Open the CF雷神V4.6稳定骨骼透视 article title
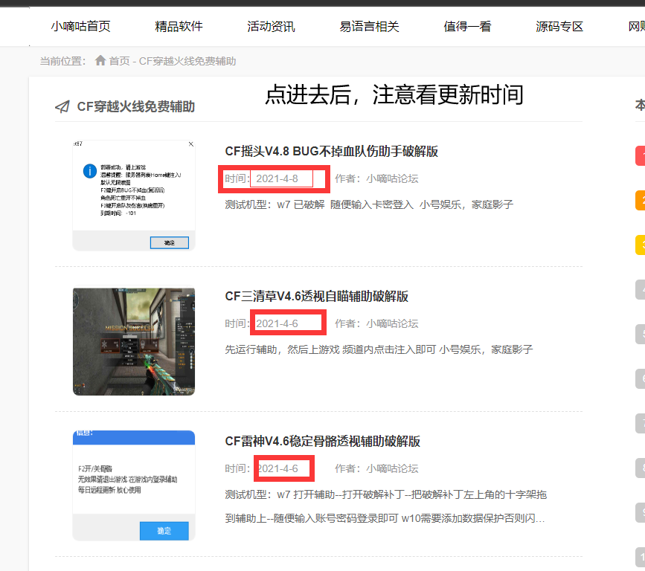This screenshot has height=571, width=645. pos(322,442)
